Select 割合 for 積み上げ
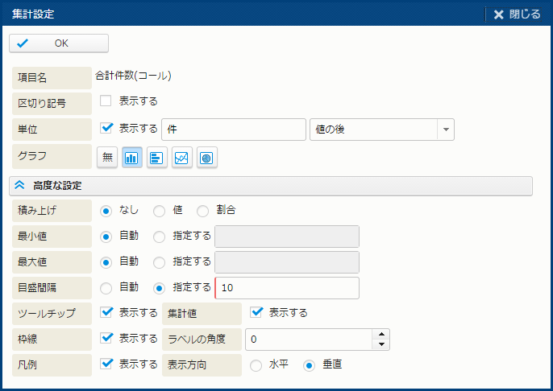This screenshot has height=391, width=553. [203, 211]
